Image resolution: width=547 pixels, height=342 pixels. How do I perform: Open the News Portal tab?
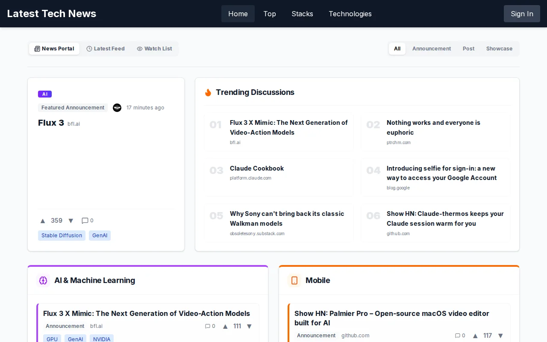coord(54,49)
